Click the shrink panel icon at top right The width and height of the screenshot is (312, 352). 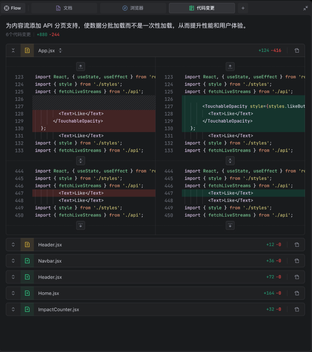[305, 8]
